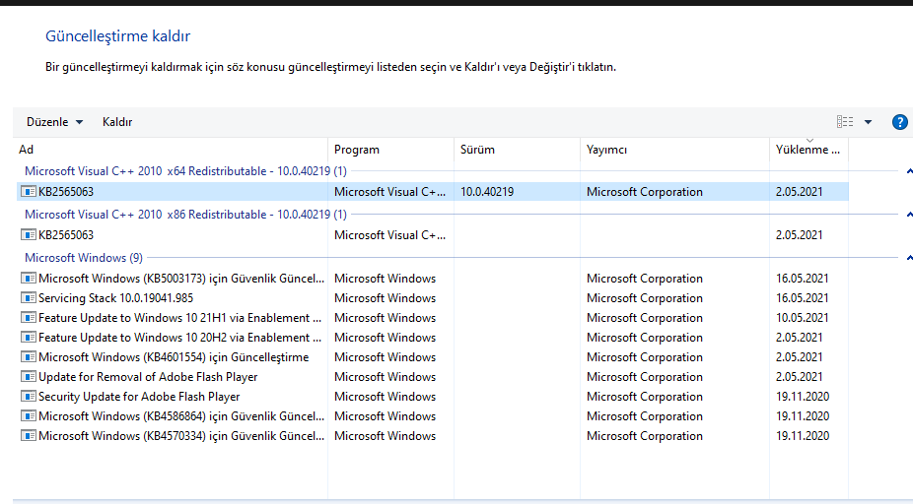This screenshot has height=504, width=913.
Task: Click the Yüklenme date column header
Action: [808, 150]
